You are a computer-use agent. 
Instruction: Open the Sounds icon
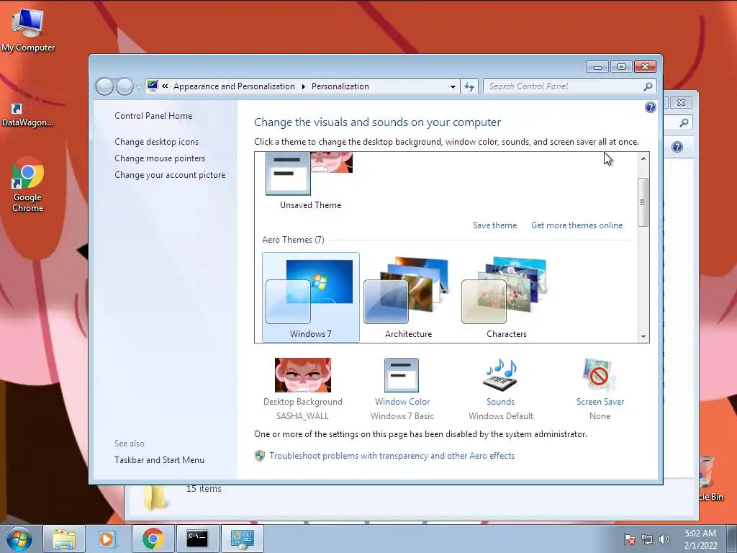(x=500, y=374)
